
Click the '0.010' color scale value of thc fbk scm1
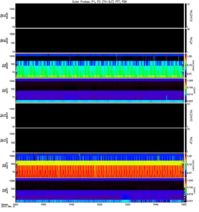(190, 194)
